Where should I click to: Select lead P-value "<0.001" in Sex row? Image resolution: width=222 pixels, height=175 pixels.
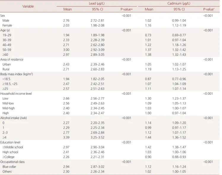pyautogui.click(x=126, y=16)
